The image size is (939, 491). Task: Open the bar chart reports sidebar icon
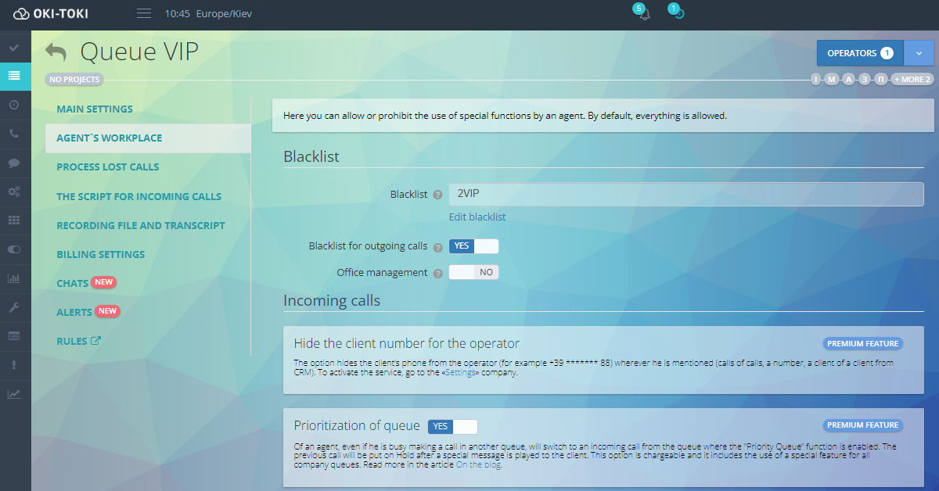tap(14, 278)
